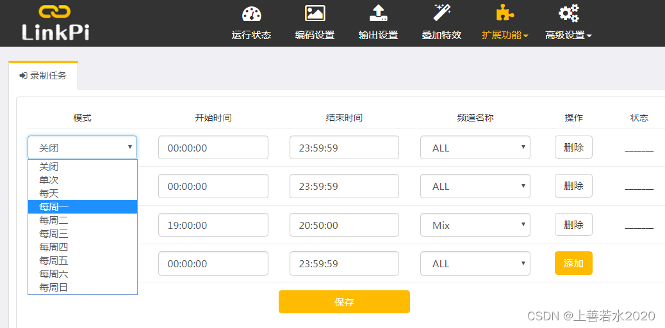This screenshot has height=328, width=665.
Task: Choose 每周二 in the mode list
Action: tap(83, 220)
